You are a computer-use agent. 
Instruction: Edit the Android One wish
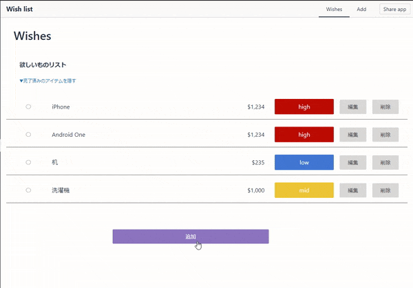352,135
